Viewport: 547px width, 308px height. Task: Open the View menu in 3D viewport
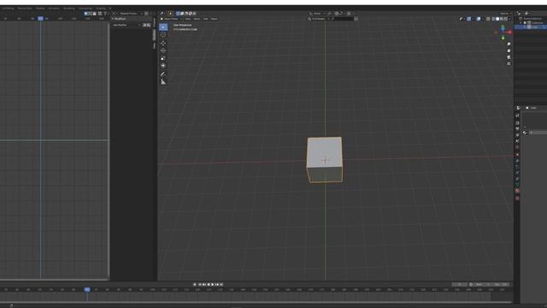pos(188,19)
